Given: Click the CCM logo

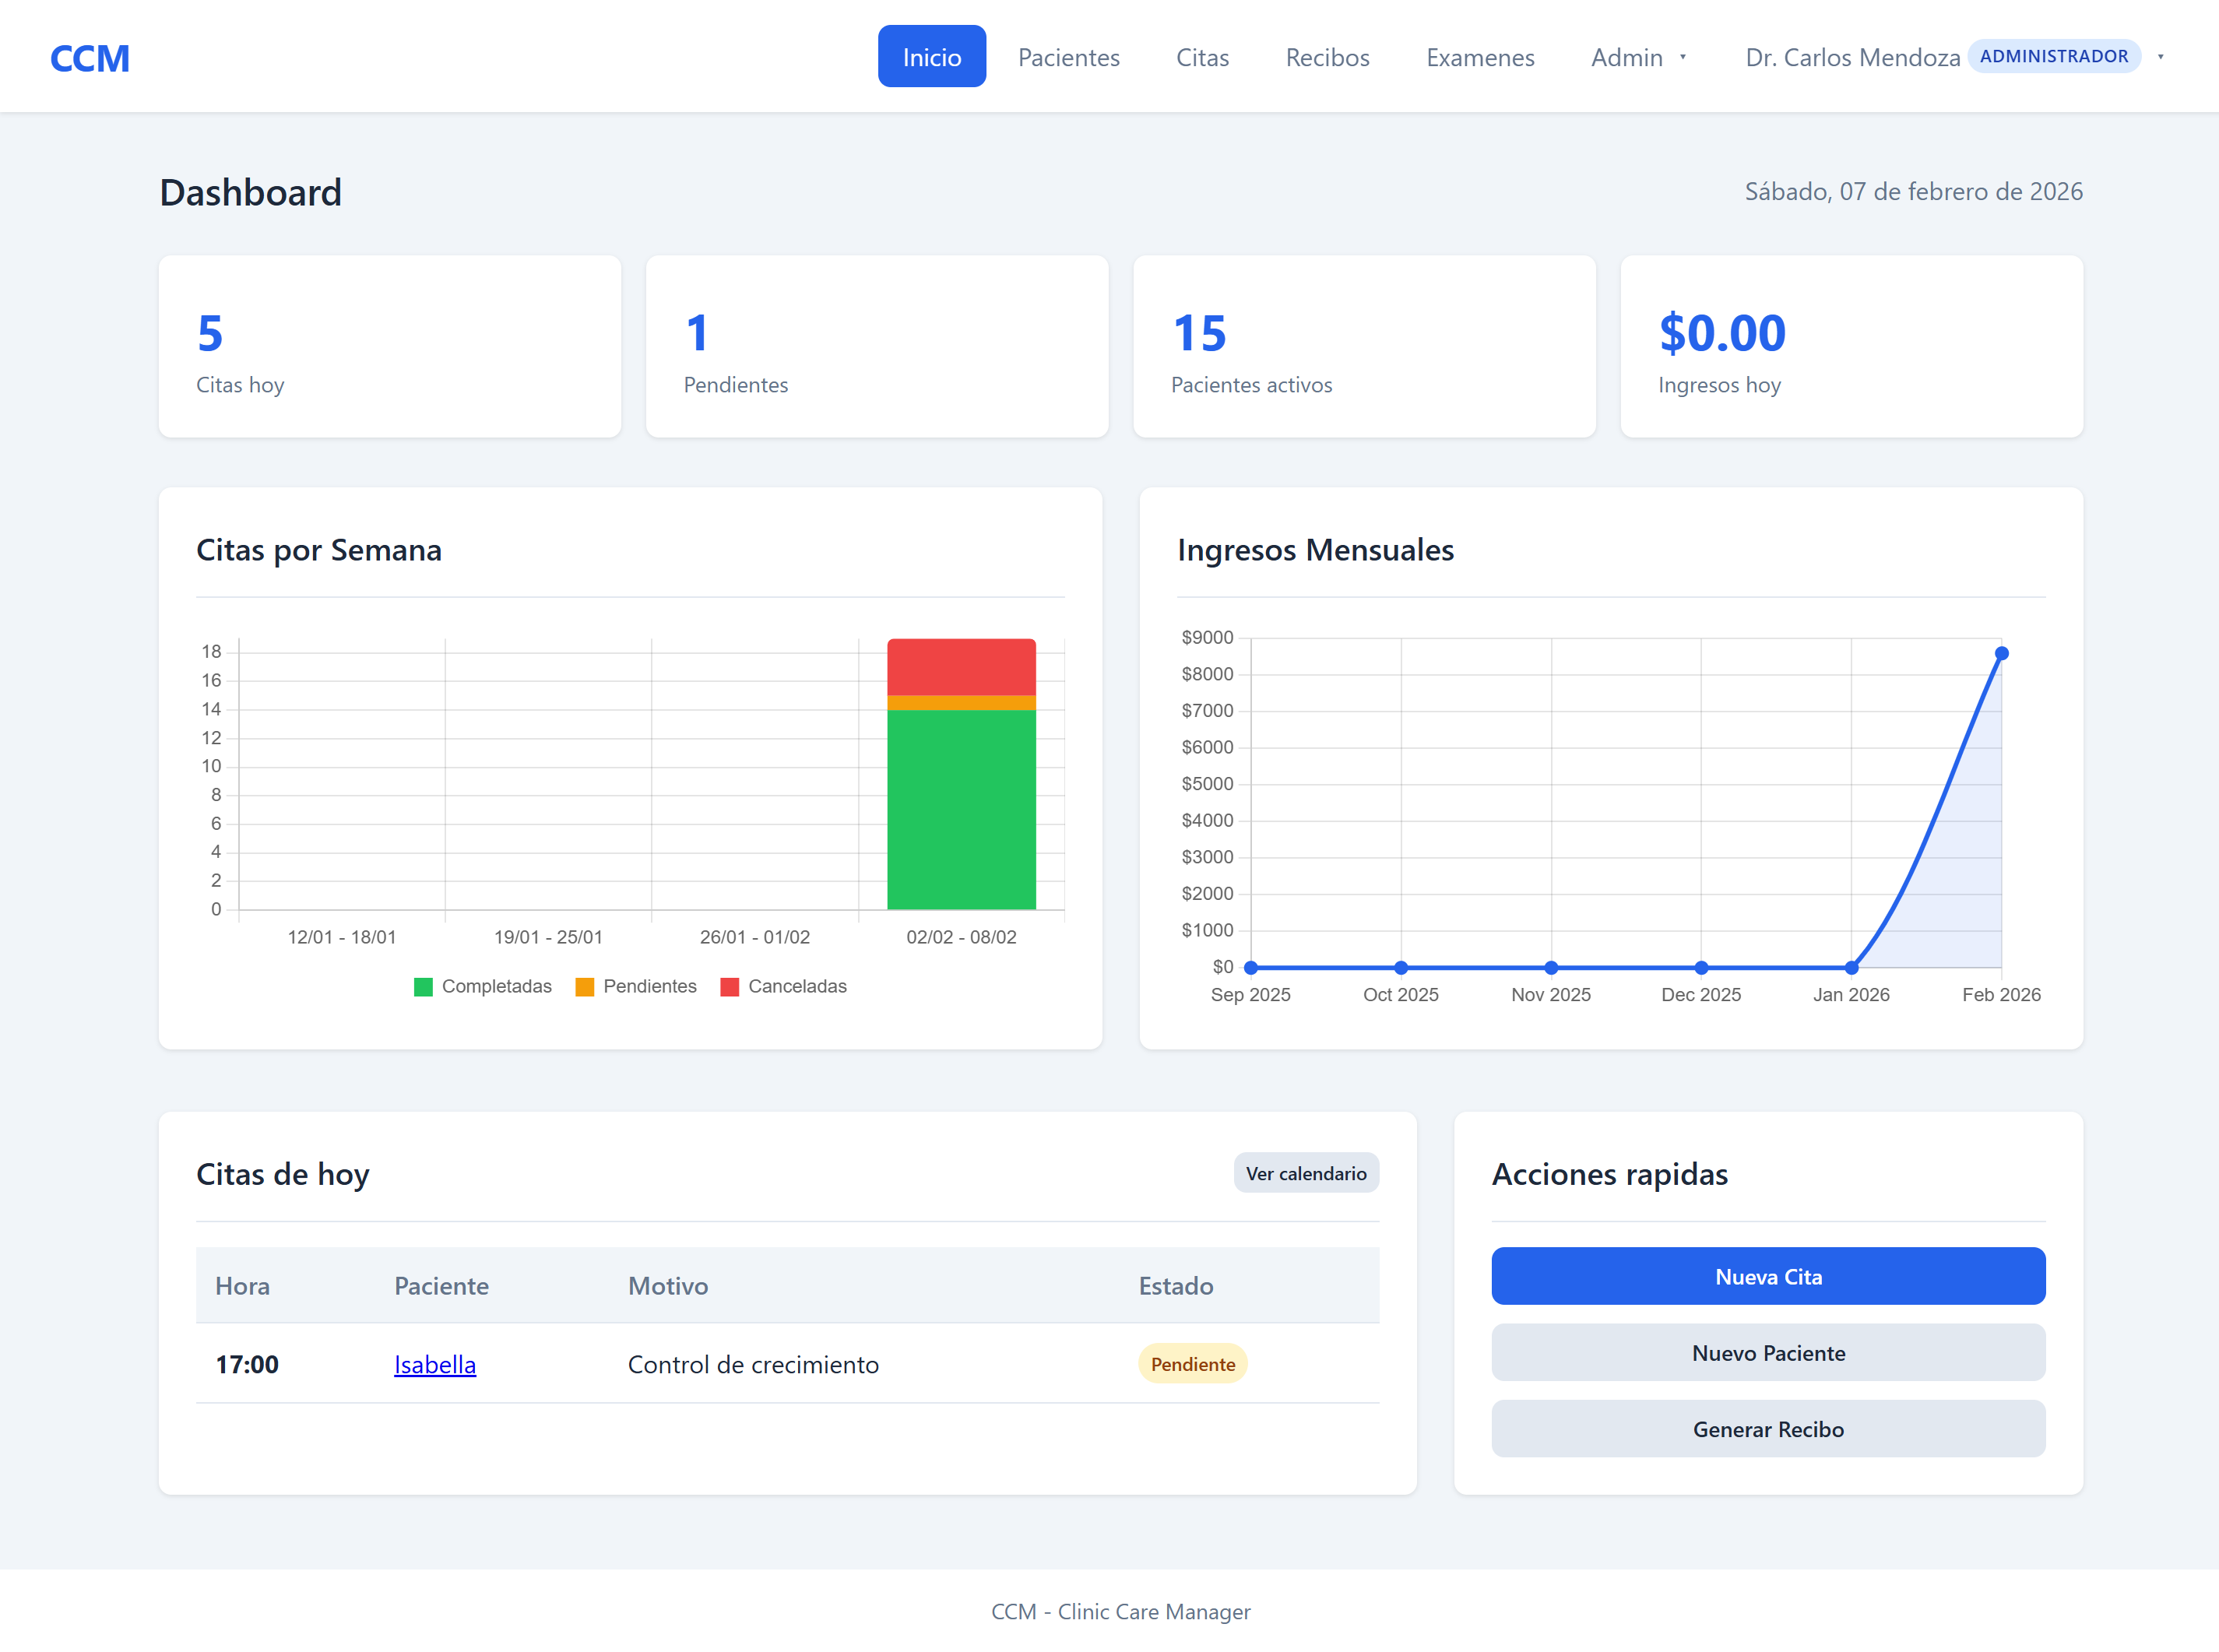Looking at the screenshot, I should click(x=89, y=57).
